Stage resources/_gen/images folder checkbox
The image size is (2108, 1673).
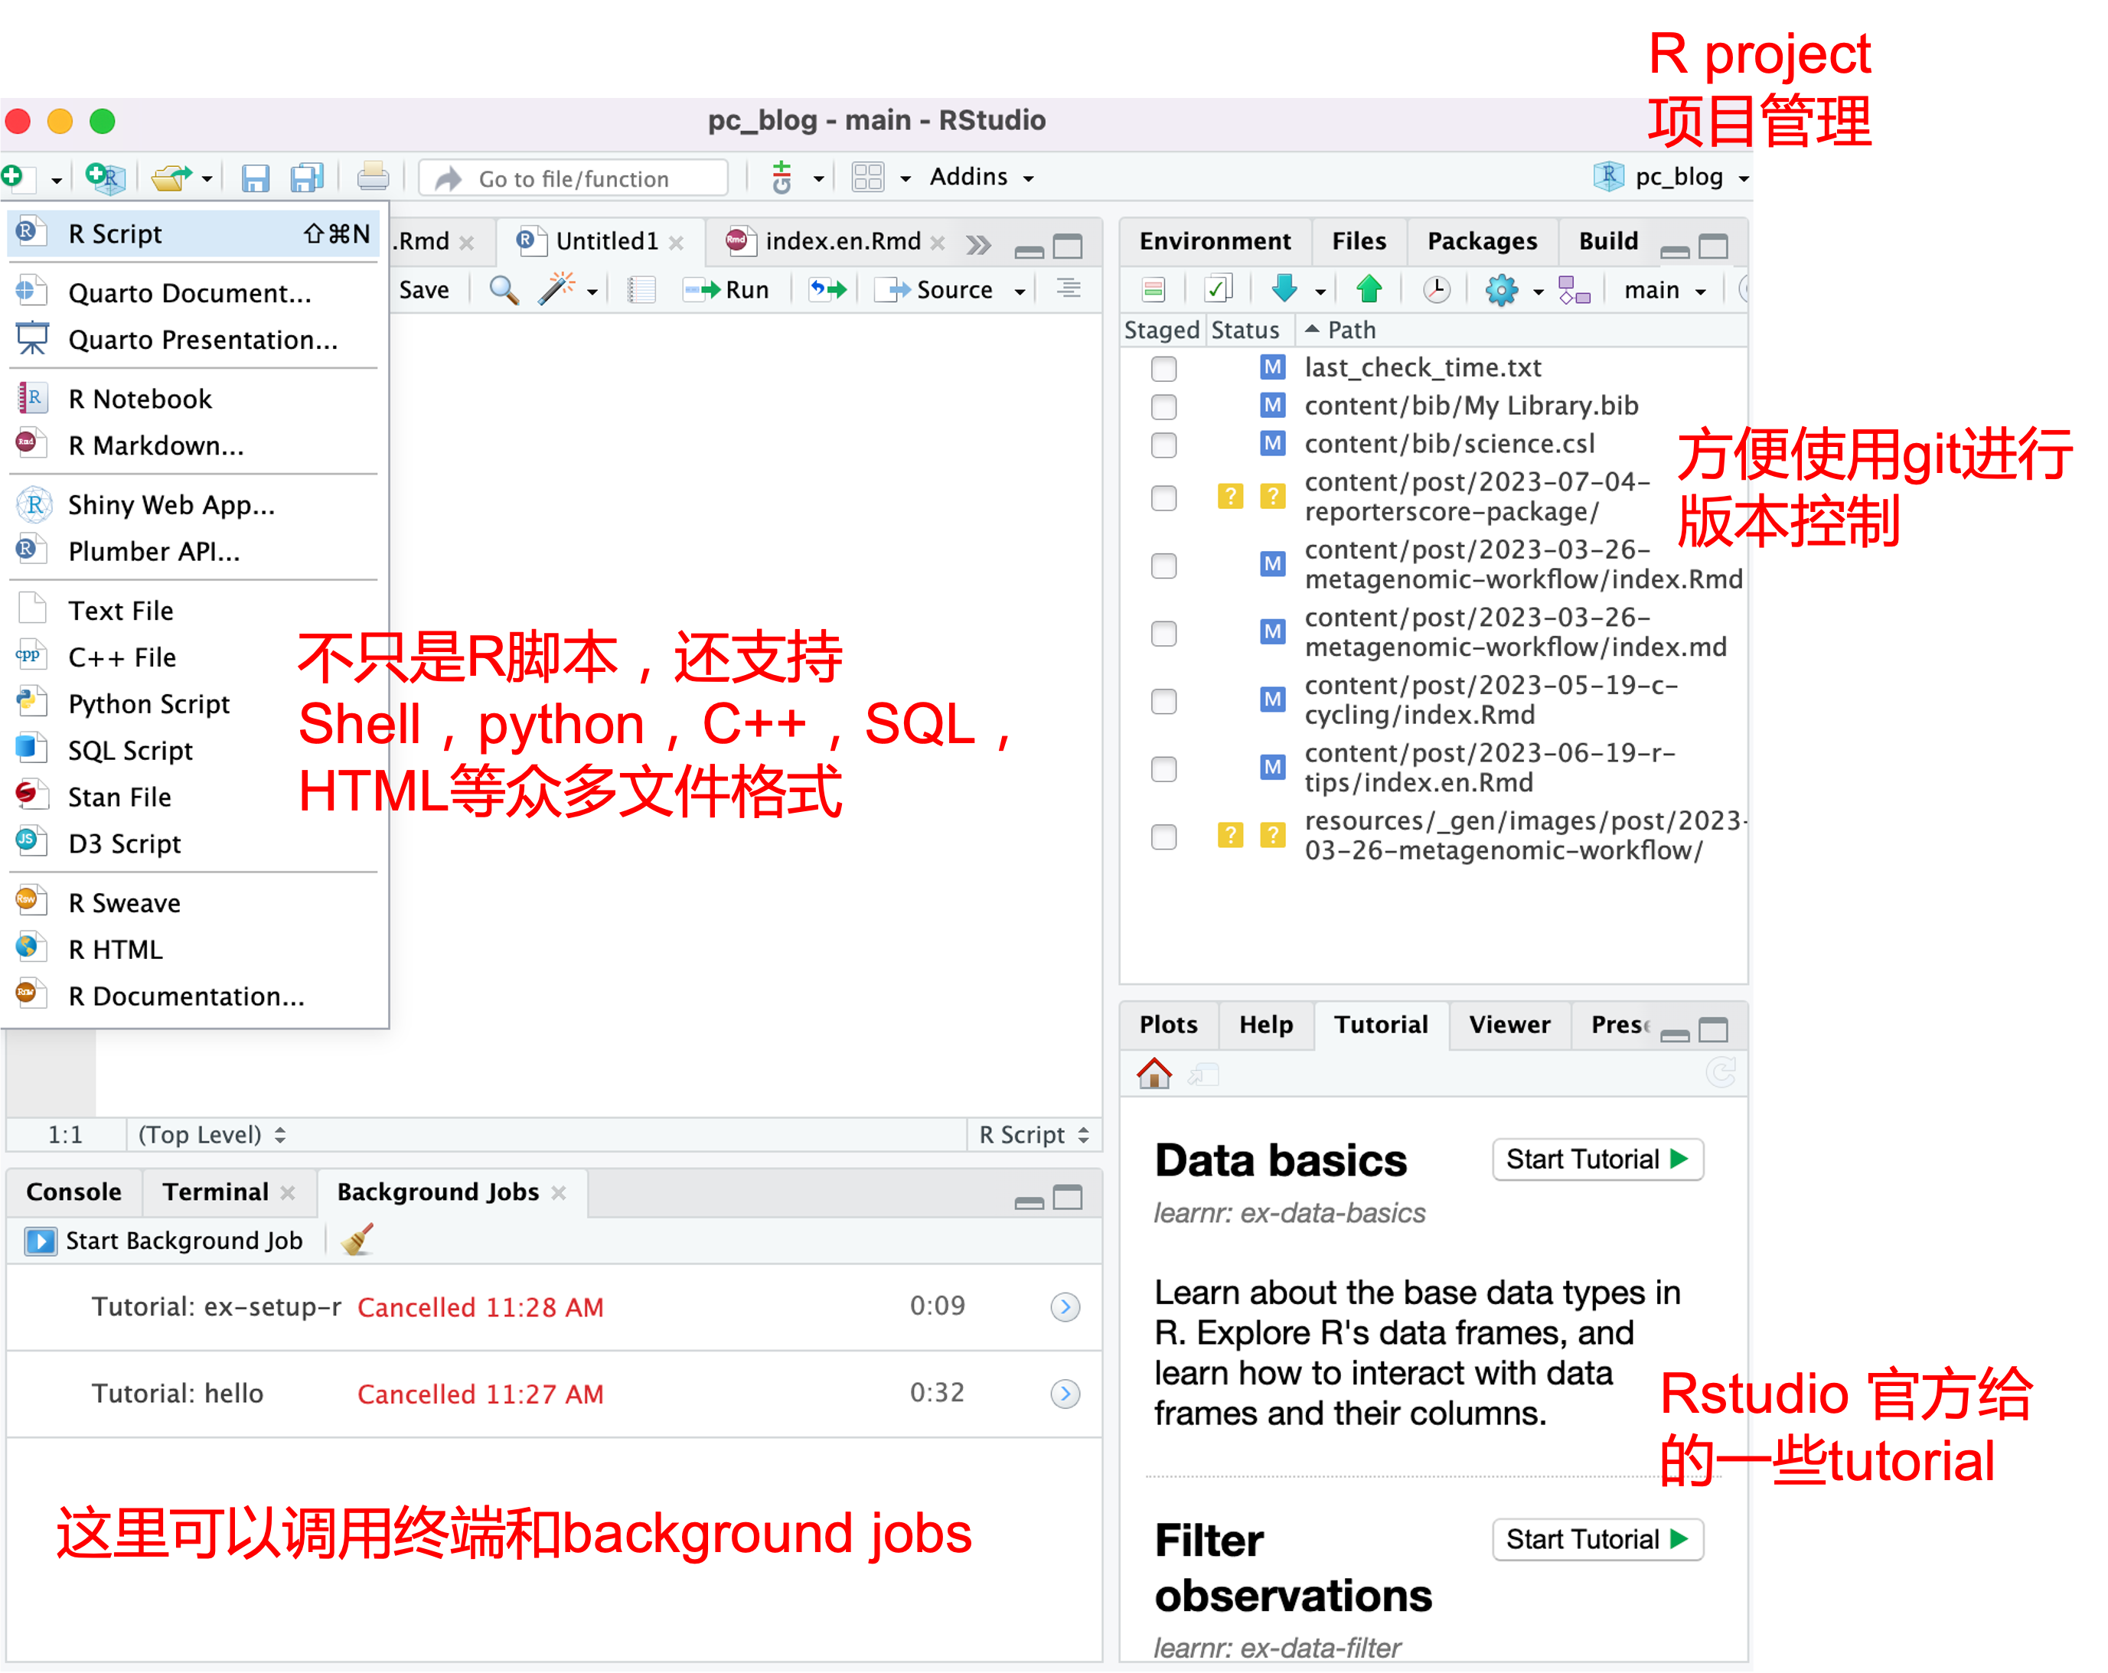pos(1163,837)
